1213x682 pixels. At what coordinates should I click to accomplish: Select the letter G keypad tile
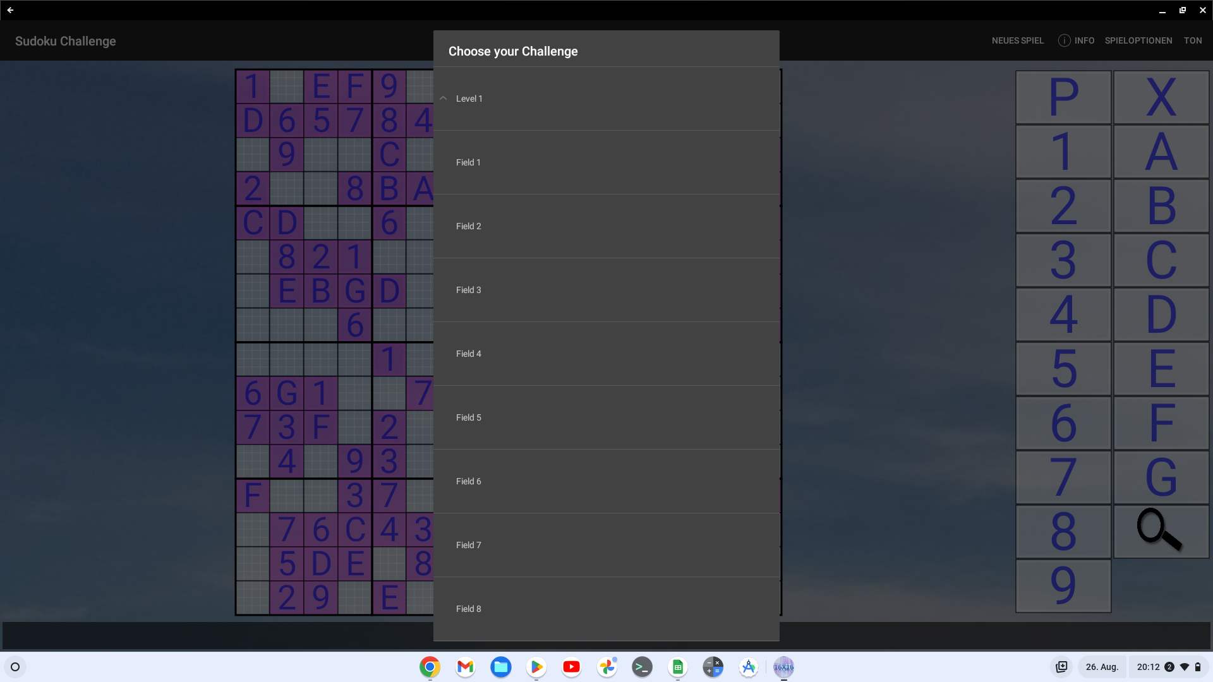pyautogui.click(x=1161, y=477)
